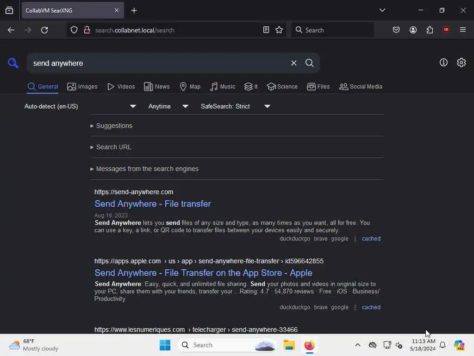Switch to the Images category tab
The height and width of the screenshot is (356, 474).
(x=82, y=87)
